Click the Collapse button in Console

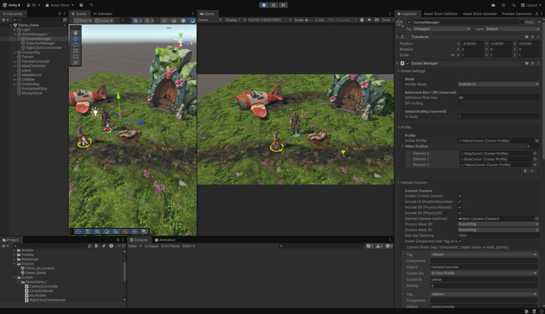coord(151,246)
